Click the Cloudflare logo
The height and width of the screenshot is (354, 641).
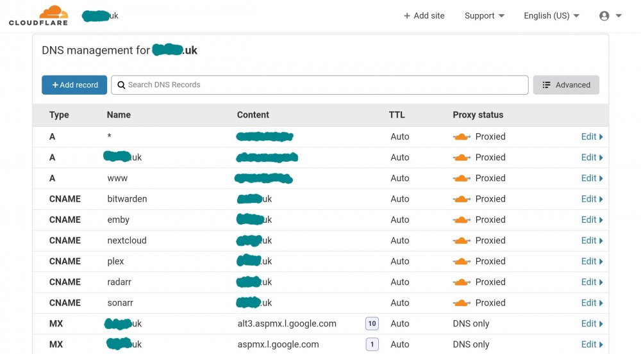(38, 15)
